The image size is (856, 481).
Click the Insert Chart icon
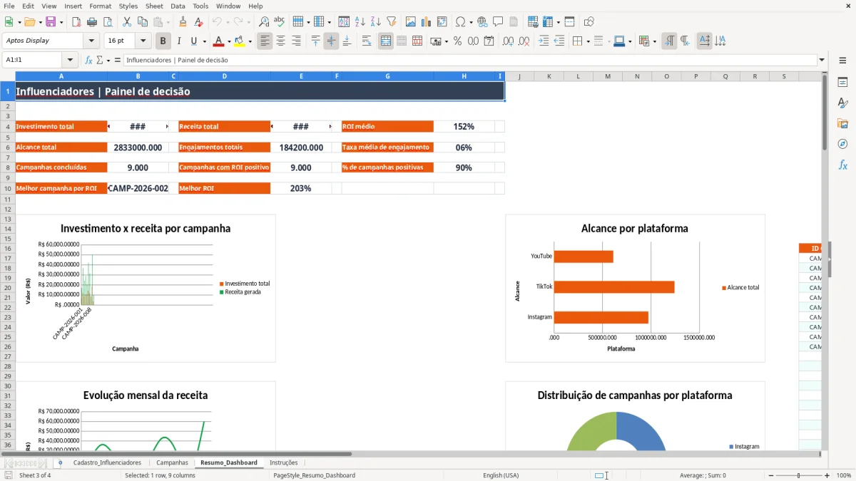(427, 22)
